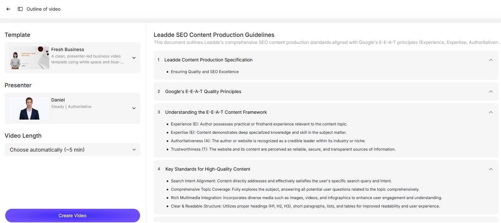Collapse Key Standards for High-Quality Content section
Viewport: 501px width, 223px height.
pyautogui.click(x=491, y=169)
